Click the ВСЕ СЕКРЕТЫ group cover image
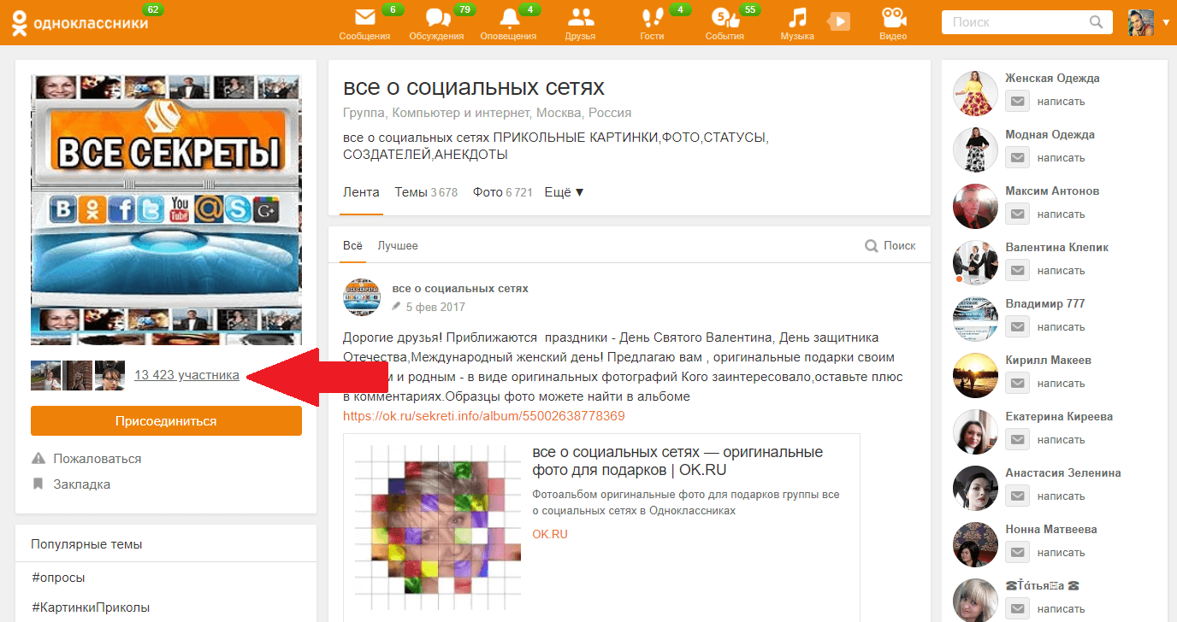This screenshot has height=622, width=1177. point(166,209)
